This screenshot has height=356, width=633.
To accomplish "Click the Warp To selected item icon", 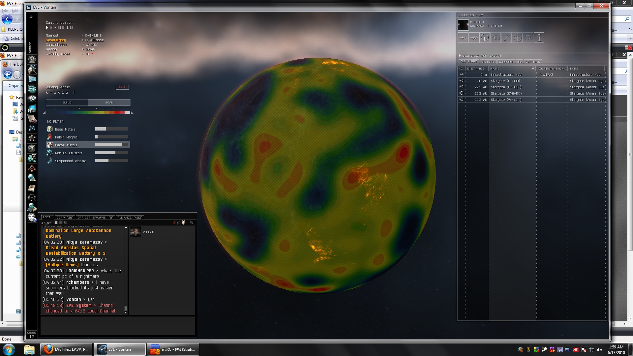I will point(474,38).
